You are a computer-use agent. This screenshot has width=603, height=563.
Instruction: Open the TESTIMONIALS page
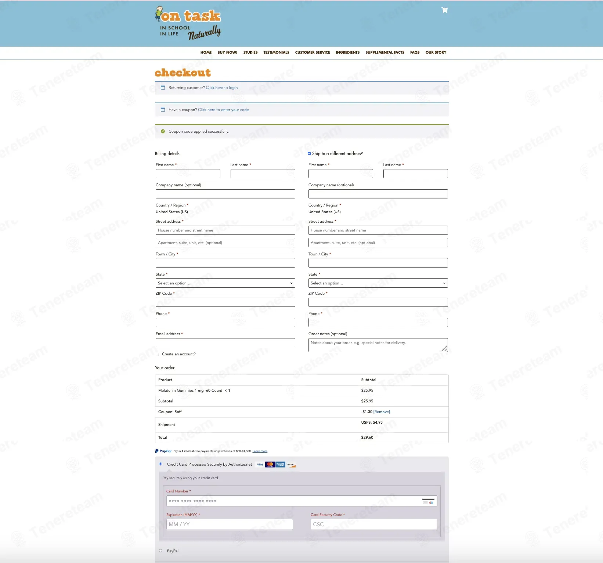pos(276,53)
